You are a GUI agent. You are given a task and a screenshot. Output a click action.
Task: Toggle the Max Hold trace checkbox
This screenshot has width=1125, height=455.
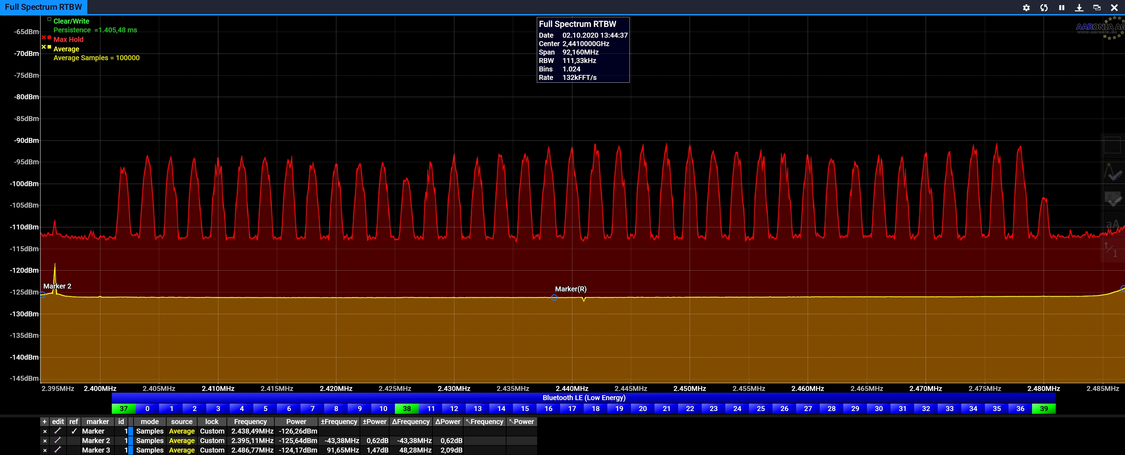click(x=49, y=38)
